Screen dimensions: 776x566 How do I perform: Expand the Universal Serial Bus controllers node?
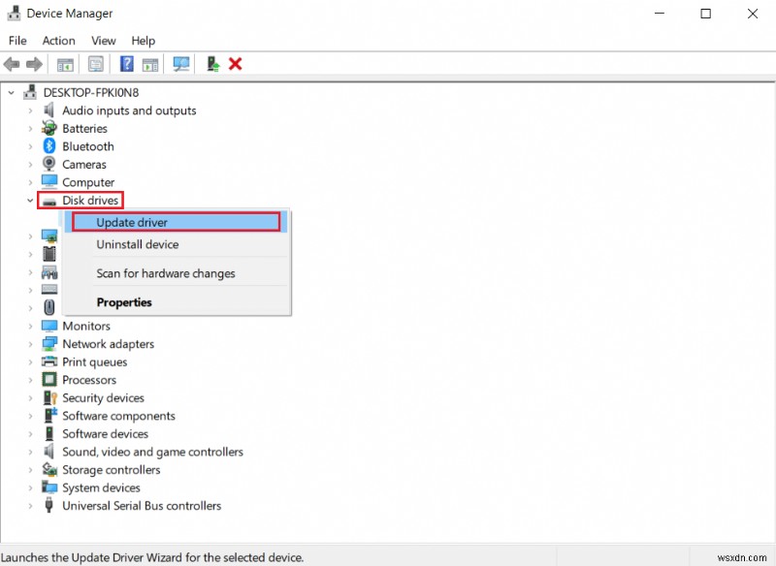[x=30, y=506]
